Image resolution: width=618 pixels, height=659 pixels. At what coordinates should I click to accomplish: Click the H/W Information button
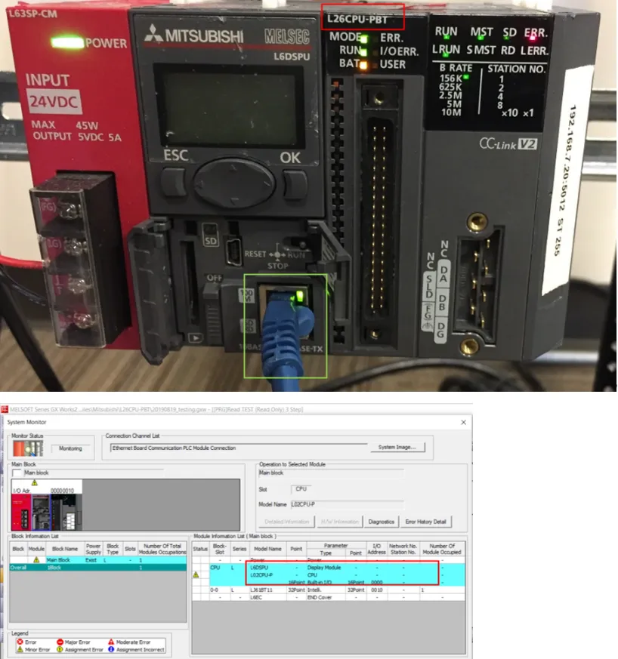[339, 522]
